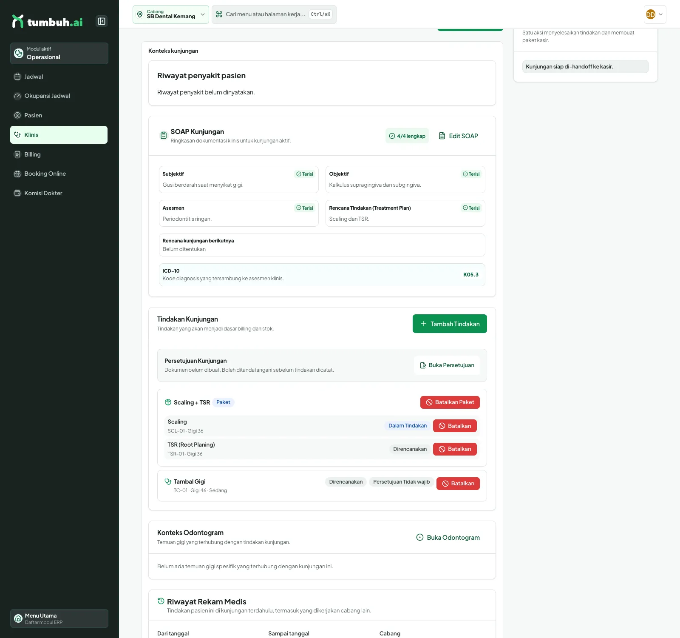Click Terisi badge on Subjektif card

click(x=305, y=174)
